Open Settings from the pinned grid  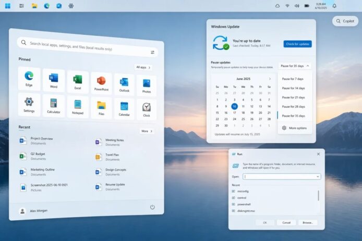click(x=29, y=105)
